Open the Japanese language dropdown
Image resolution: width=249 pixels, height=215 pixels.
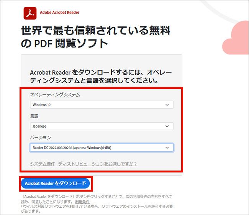tap(102, 126)
